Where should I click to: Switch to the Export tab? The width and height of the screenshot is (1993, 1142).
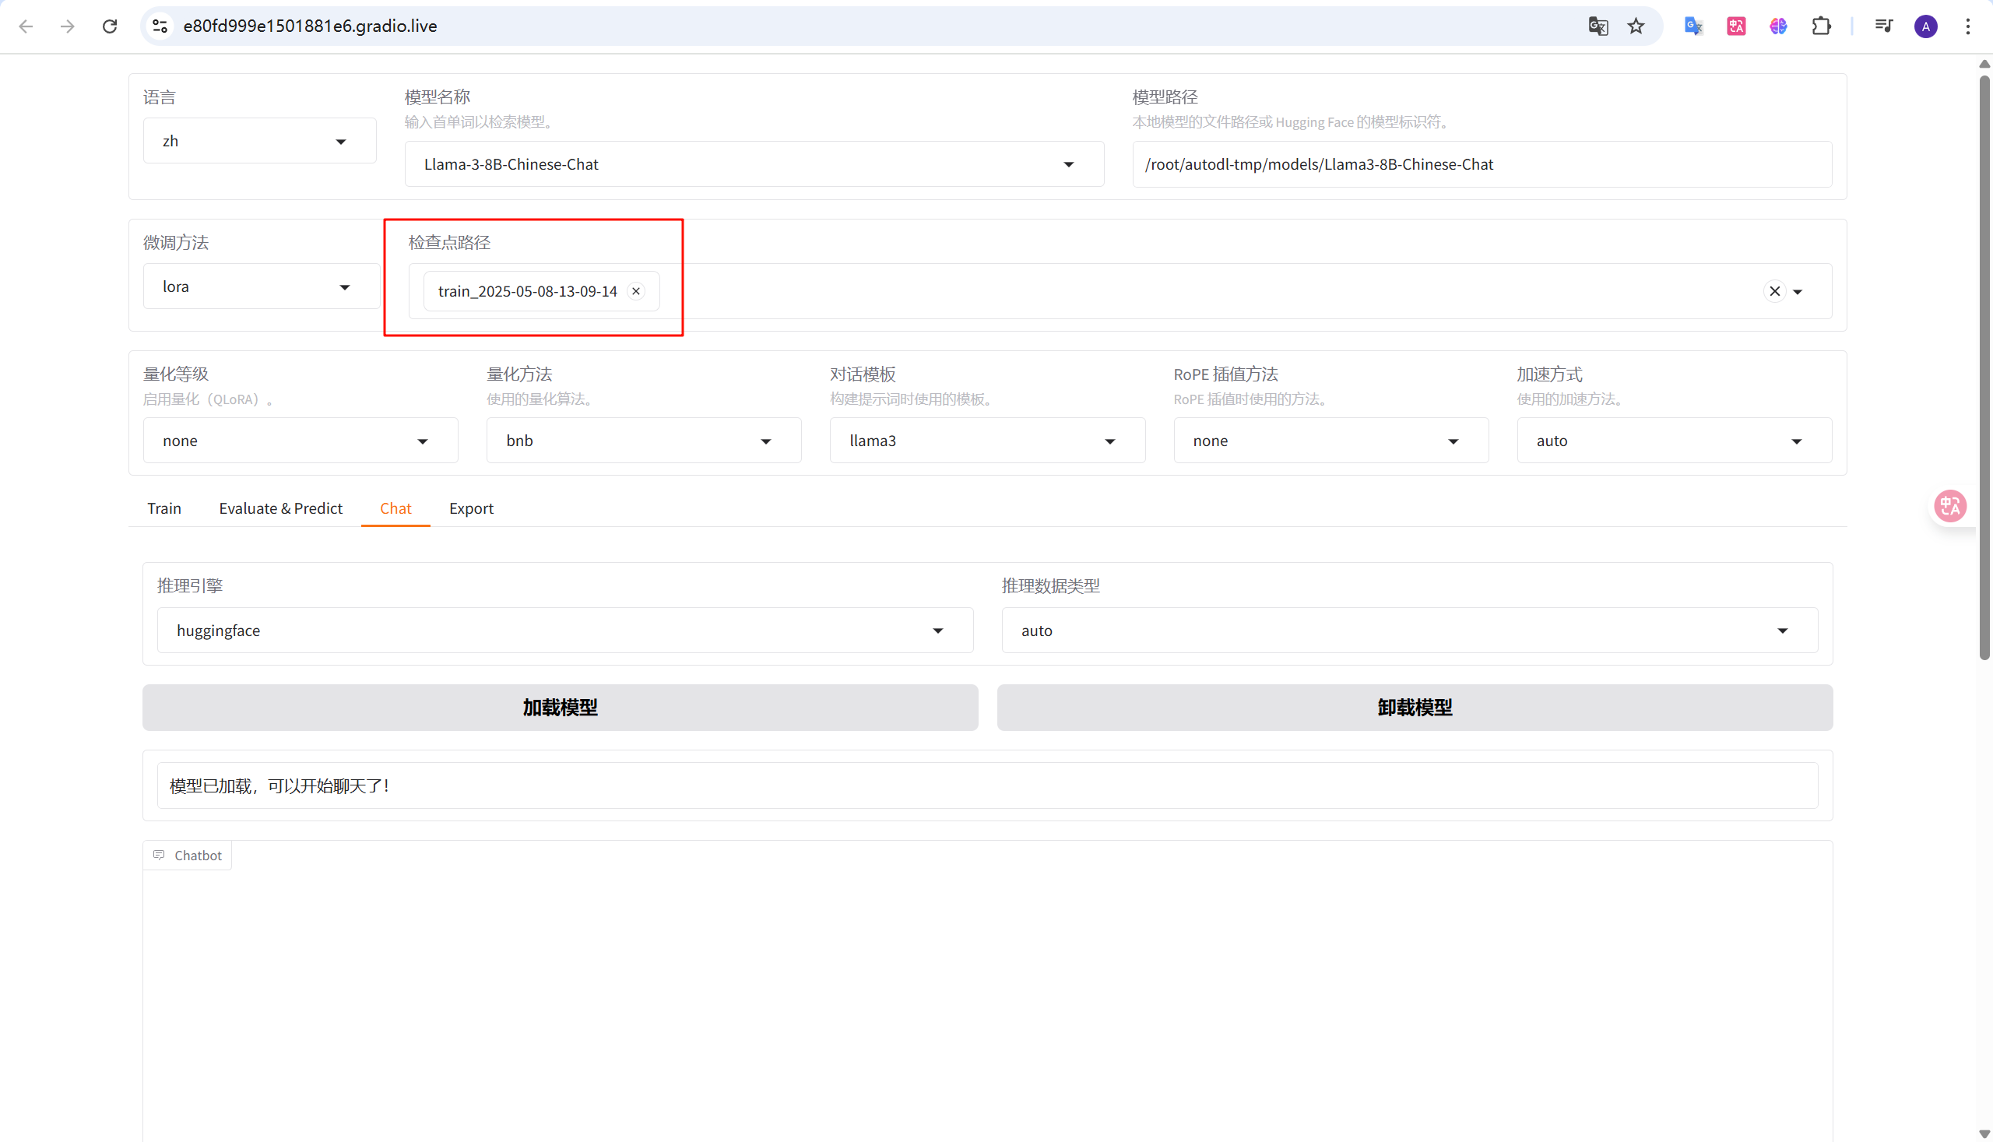pos(470,508)
